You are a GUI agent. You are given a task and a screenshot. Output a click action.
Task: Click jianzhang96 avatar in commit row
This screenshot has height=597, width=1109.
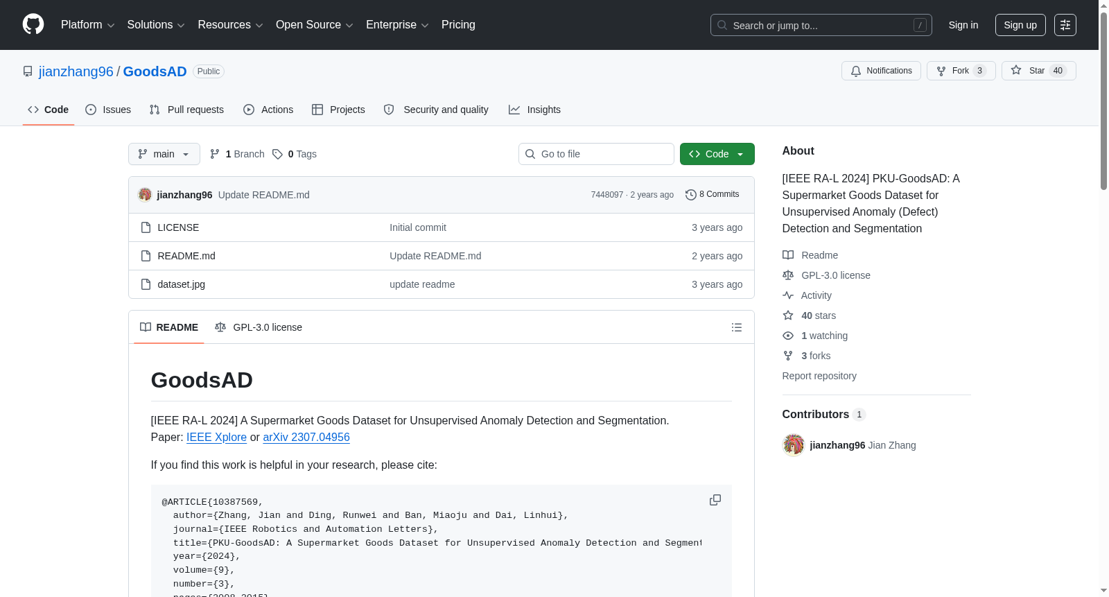[145, 195]
